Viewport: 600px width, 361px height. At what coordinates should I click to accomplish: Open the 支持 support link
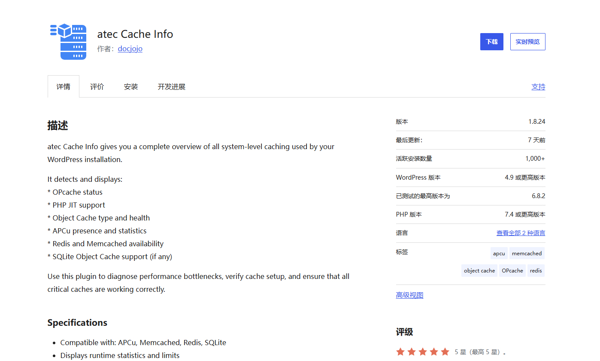pyautogui.click(x=538, y=86)
